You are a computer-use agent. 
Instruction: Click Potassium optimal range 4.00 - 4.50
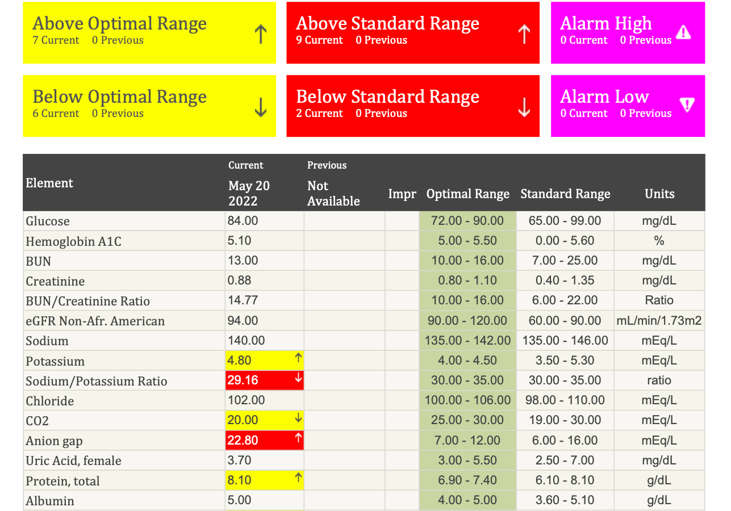467,361
